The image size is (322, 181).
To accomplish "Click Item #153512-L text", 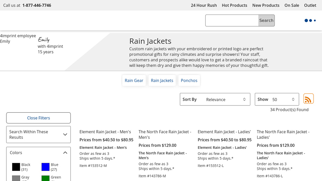I will click(x=211, y=166).
